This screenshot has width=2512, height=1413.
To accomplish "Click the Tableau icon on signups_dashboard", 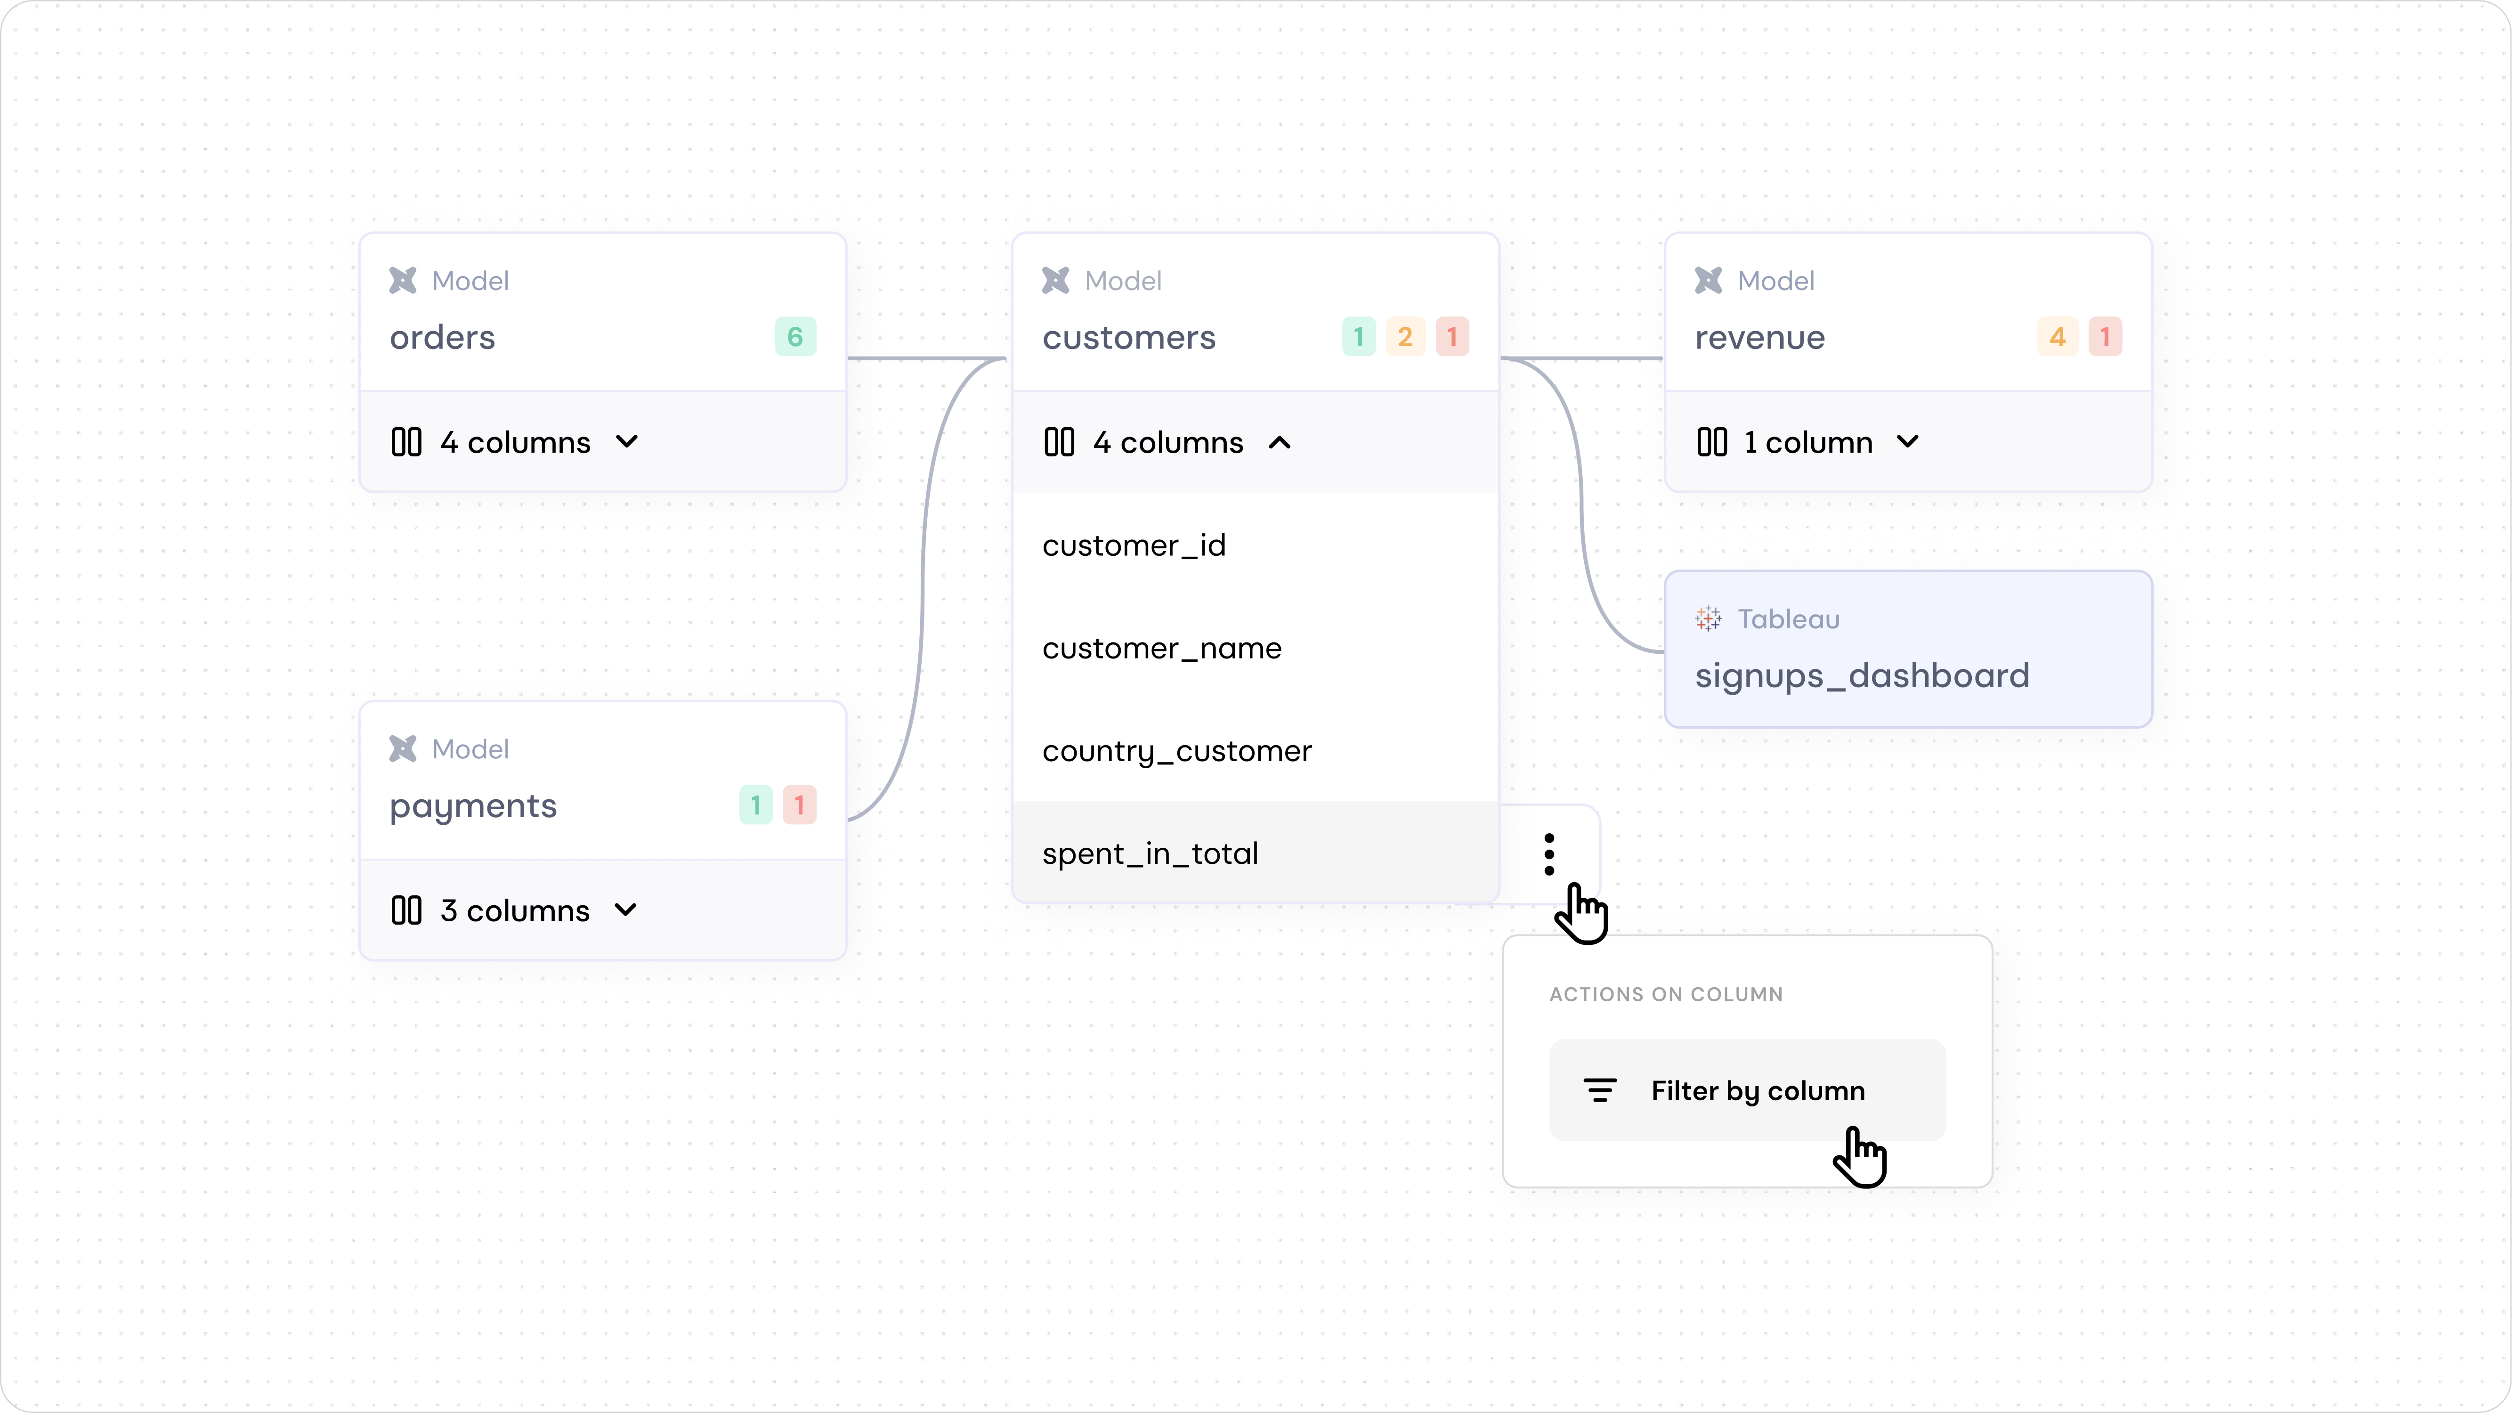I will (x=1709, y=618).
